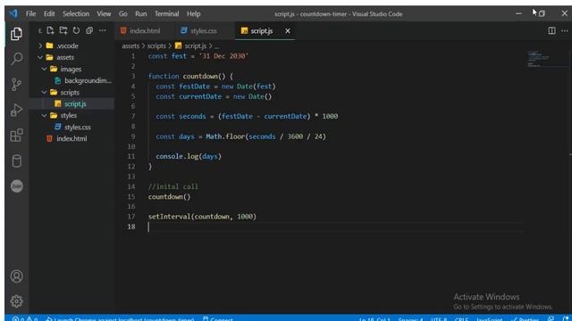Click New File icon in Explorer toolbar

pos(50,30)
